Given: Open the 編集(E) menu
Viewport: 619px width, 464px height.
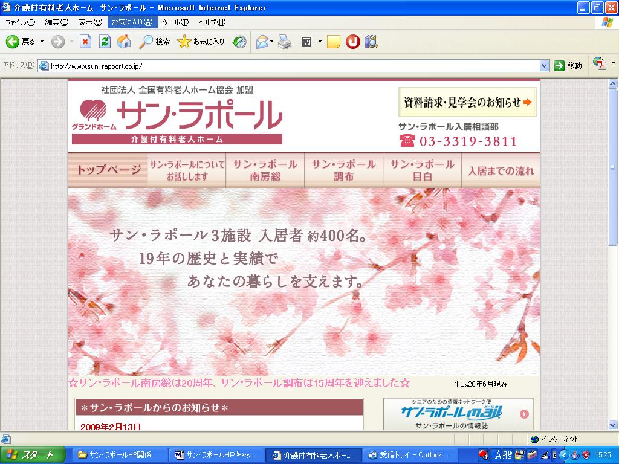Looking at the screenshot, I should click(56, 22).
